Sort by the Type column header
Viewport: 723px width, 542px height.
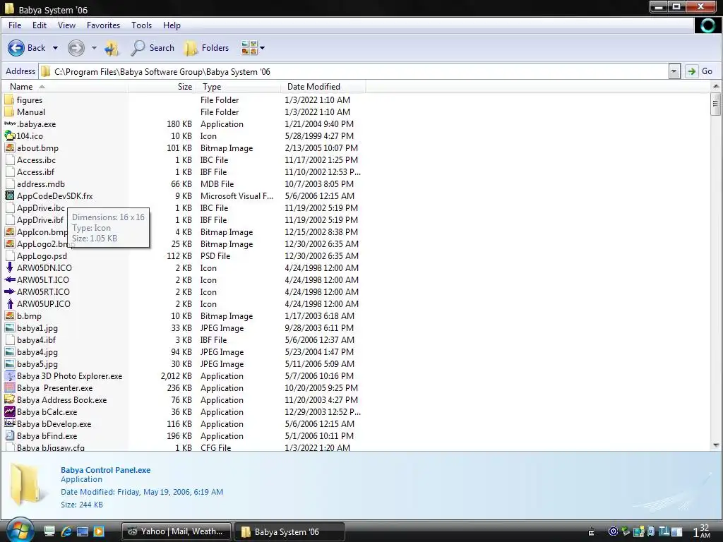click(239, 87)
